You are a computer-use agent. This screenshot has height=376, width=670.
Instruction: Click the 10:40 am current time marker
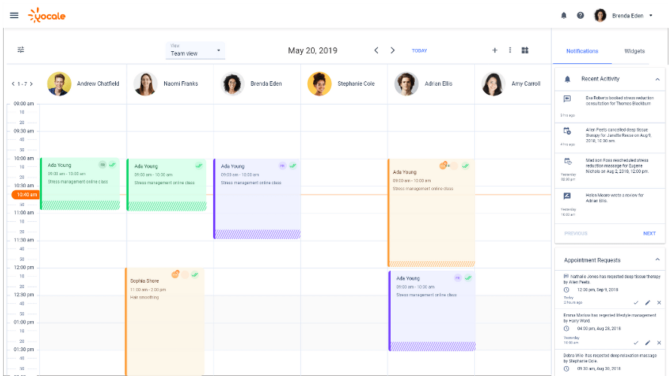pos(26,195)
